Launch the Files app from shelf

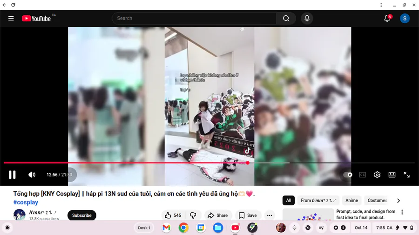click(218, 228)
